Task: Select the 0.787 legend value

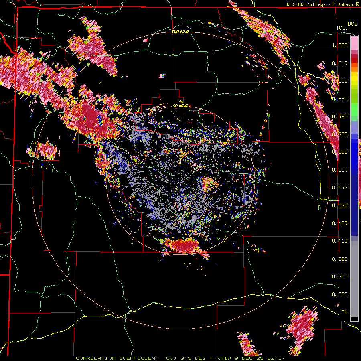Action: tap(340, 116)
